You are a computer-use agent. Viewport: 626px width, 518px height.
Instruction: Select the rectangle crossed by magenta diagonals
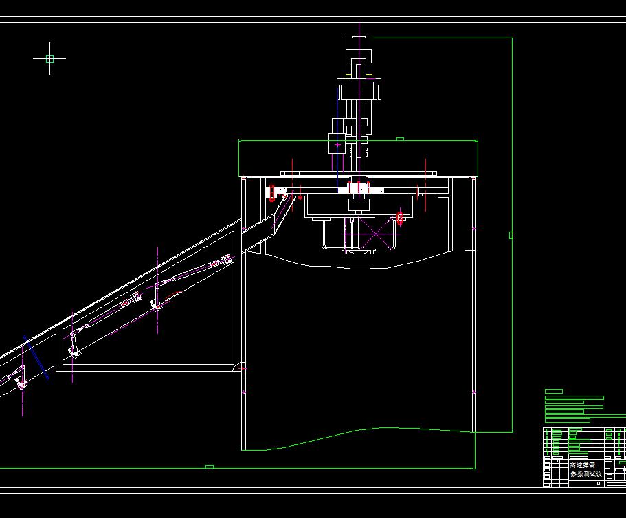(376, 234)
